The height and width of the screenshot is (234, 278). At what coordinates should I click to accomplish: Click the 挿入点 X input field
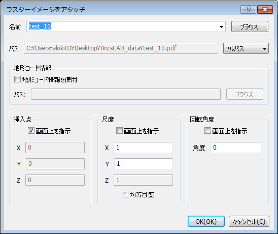(55, 148)
